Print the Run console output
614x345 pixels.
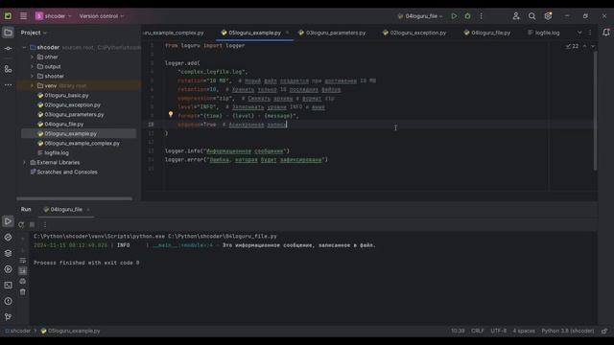coord(23,281)
